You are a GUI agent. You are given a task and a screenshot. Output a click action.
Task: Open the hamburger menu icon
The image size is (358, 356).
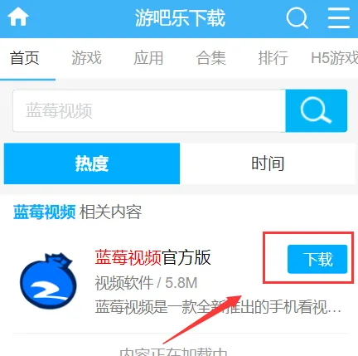[x=339, y=18]
